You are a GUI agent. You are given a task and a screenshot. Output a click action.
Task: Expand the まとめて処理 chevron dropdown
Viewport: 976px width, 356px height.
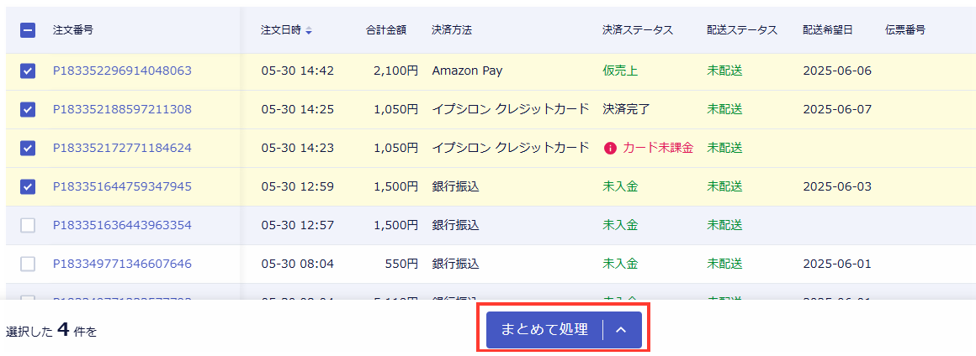pos(621,330)
